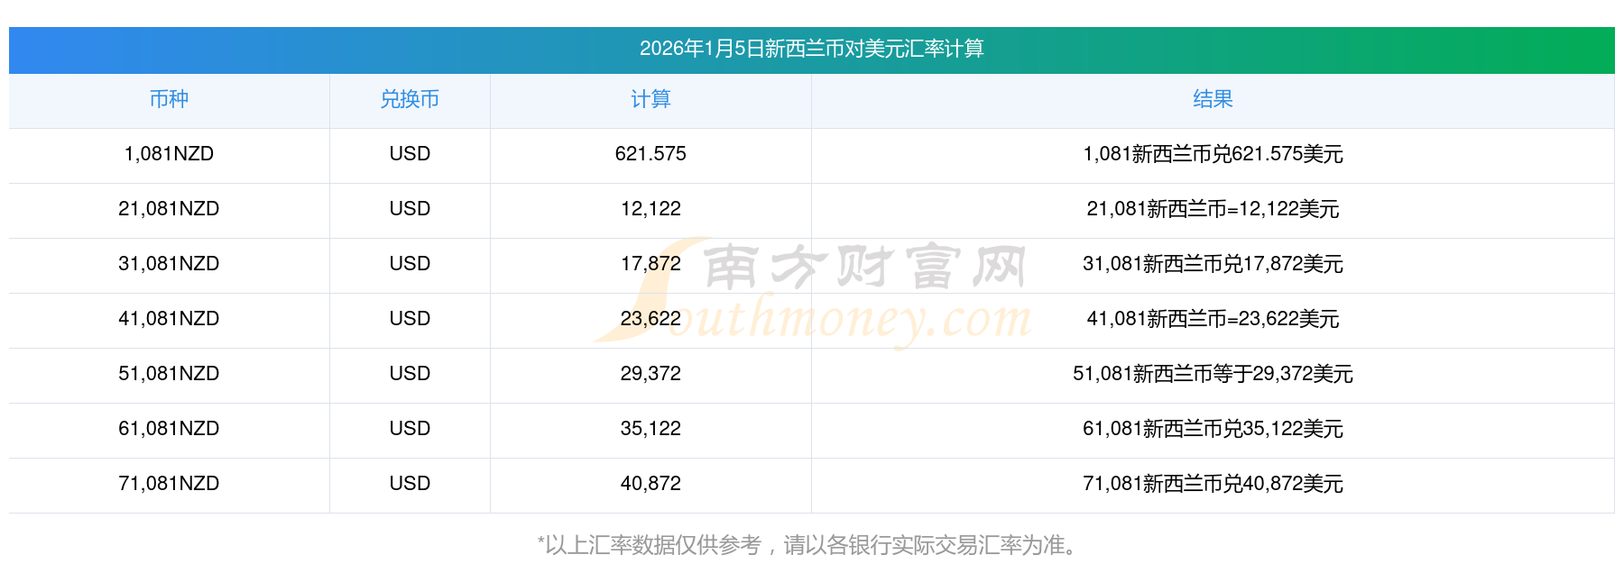Select the 兑换币 column header

point(410,99)
